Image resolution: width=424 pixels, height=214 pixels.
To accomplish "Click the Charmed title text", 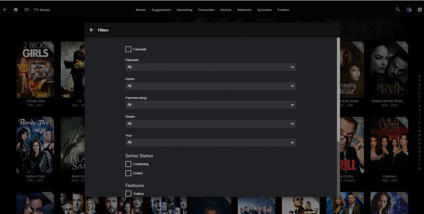I will click(389, 176).
